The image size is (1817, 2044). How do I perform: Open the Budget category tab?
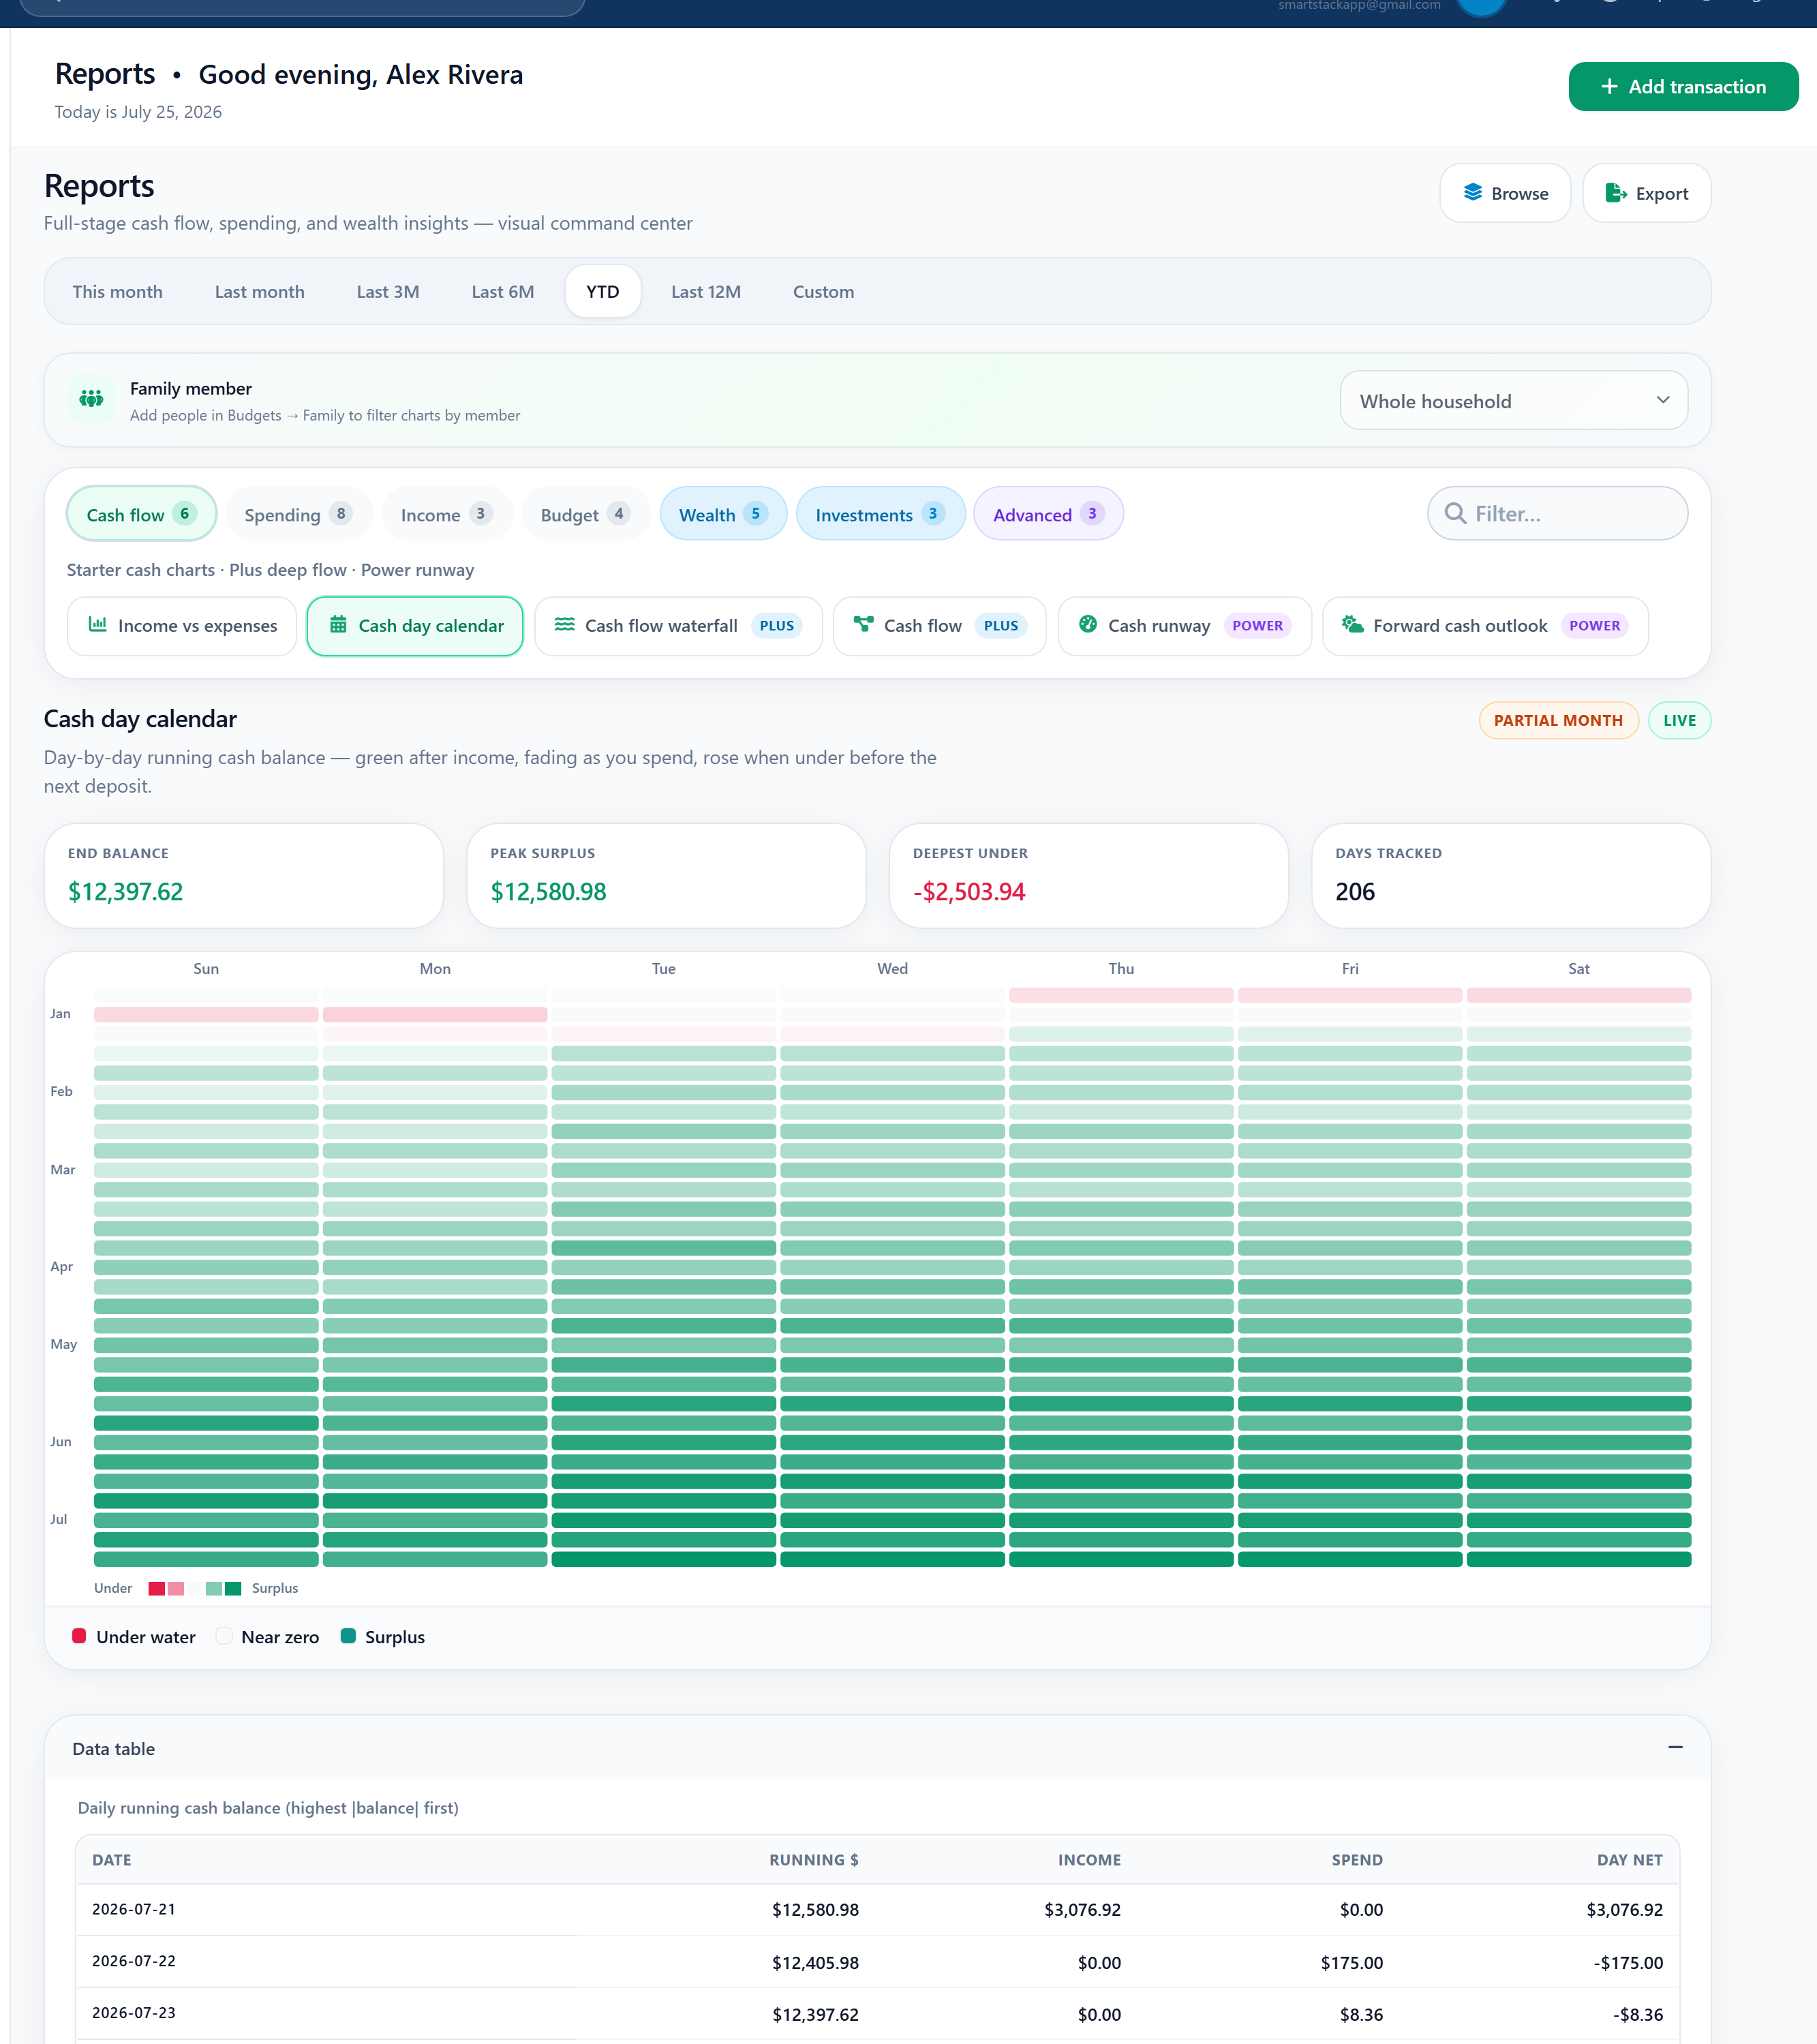(585, 514)
